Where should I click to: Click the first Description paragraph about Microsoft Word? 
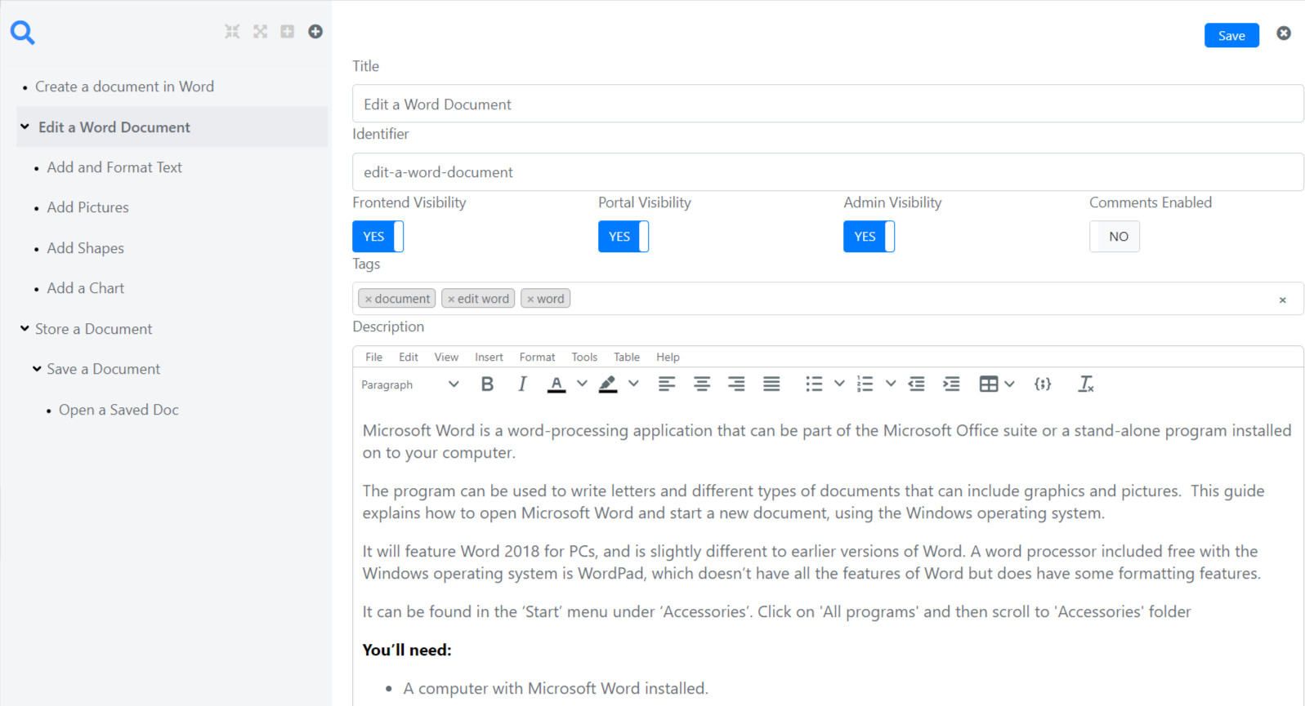pos(827,442)
